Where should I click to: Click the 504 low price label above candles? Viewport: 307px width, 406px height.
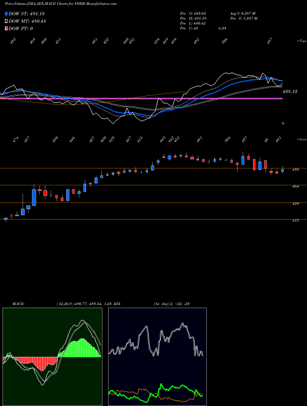(227, 140)
